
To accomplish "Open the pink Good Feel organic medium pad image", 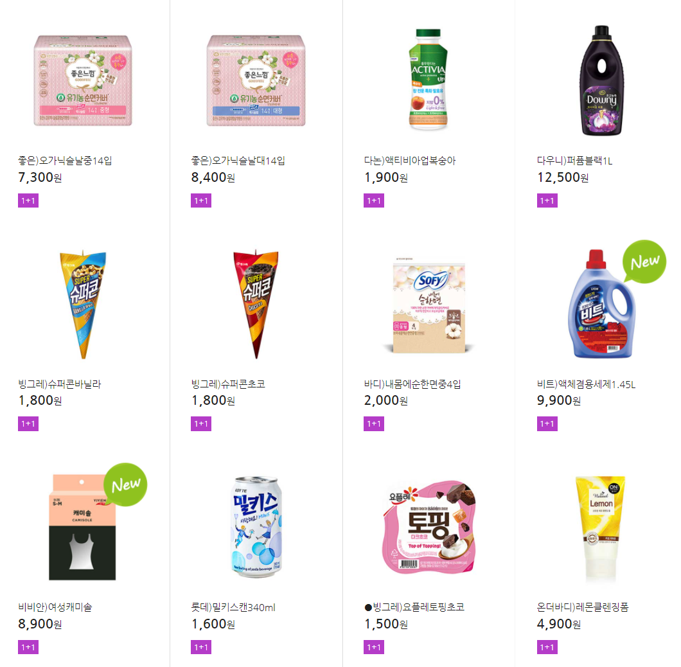I will pos(82,81).
